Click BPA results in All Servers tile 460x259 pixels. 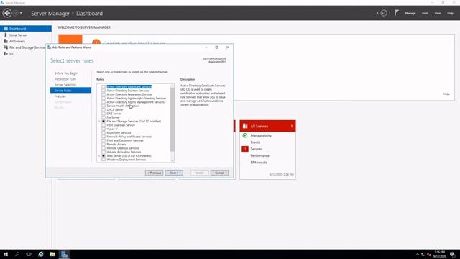259,163
